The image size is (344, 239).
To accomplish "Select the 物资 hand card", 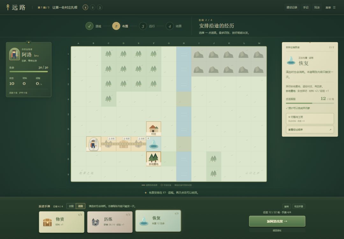I will point(61,222).
